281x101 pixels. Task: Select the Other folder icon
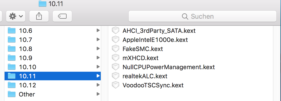[x=12, y=94]
